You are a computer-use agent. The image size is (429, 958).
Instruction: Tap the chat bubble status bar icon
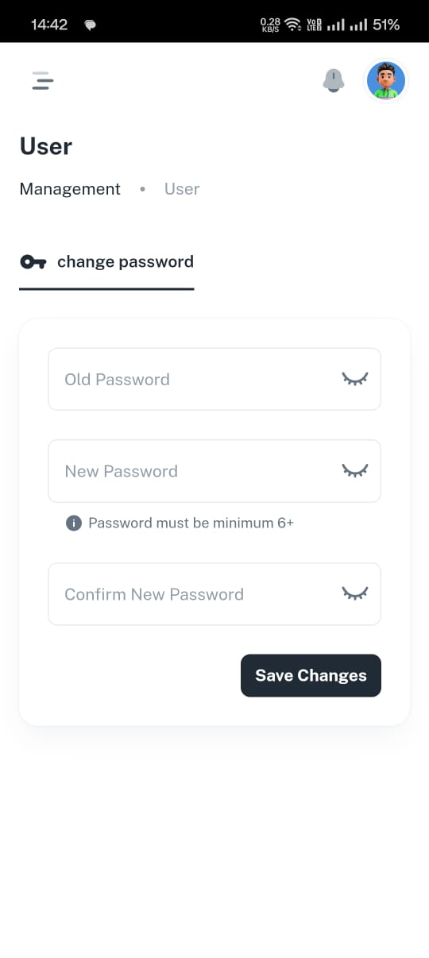click(91, 25)
